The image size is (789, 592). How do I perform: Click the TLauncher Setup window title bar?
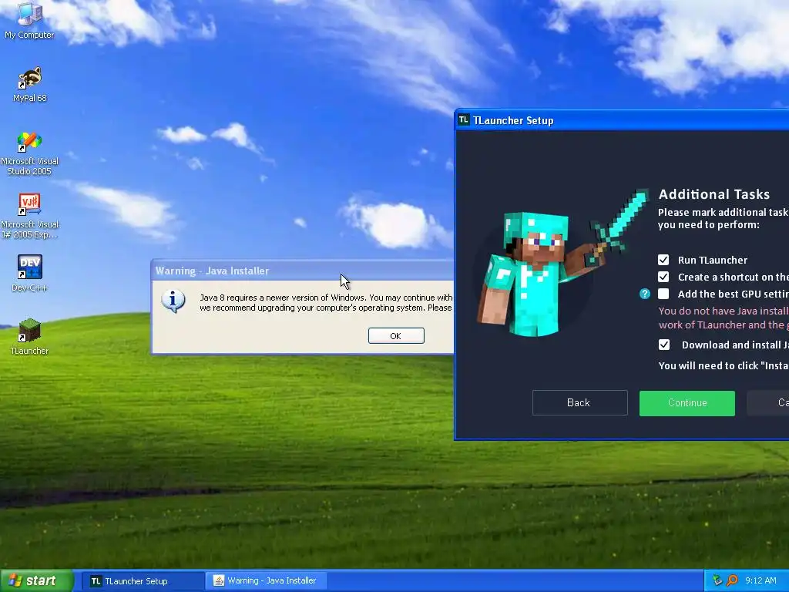coord(622,120)
